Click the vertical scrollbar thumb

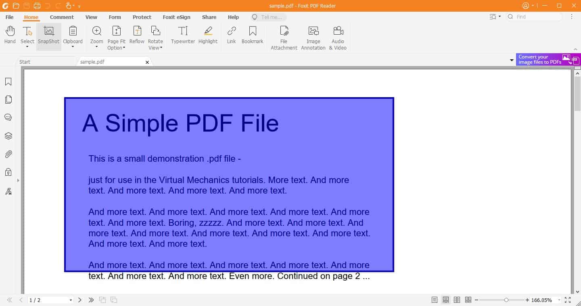coord(577,93)
